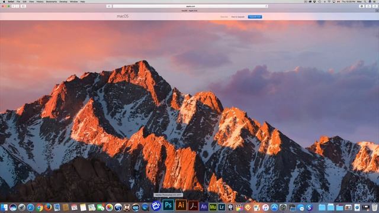Viewport: 379px width, 213px height.
Task: Click the clock in the menu bar
Action: (x=348, y=1)
